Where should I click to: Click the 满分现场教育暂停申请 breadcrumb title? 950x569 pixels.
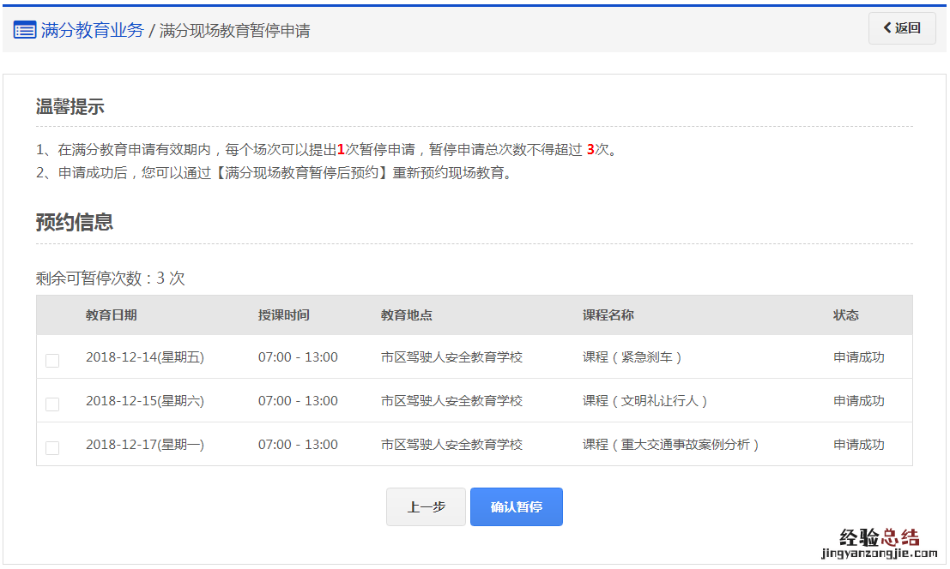(x=234, y=31)
